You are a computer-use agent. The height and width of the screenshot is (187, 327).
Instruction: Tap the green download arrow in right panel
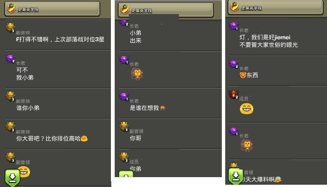click(x=235, y=176)
